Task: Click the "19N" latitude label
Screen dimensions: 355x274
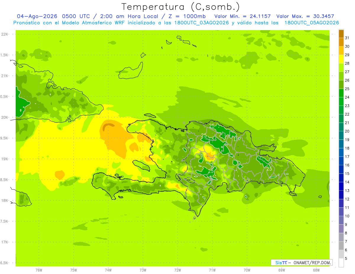Action: pos(5,159)
